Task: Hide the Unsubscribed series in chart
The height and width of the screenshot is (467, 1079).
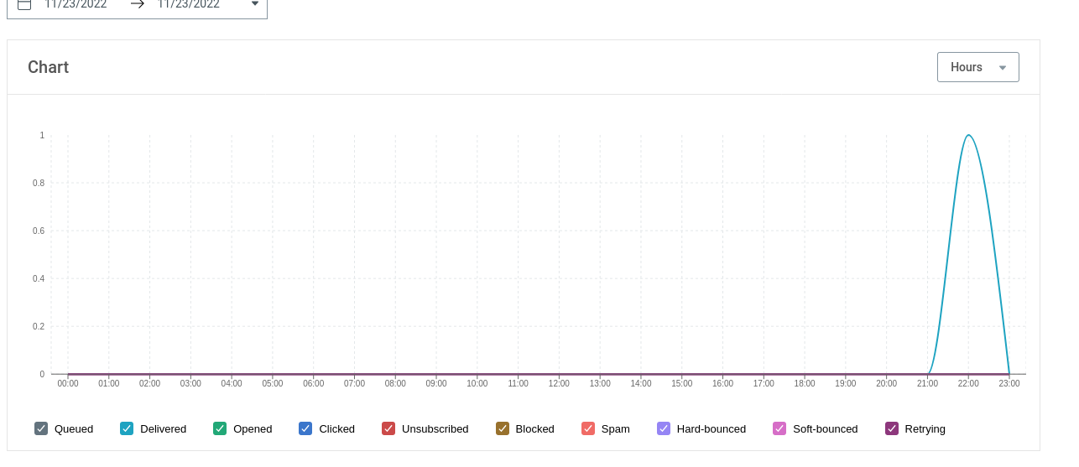Action: point(388,428)
